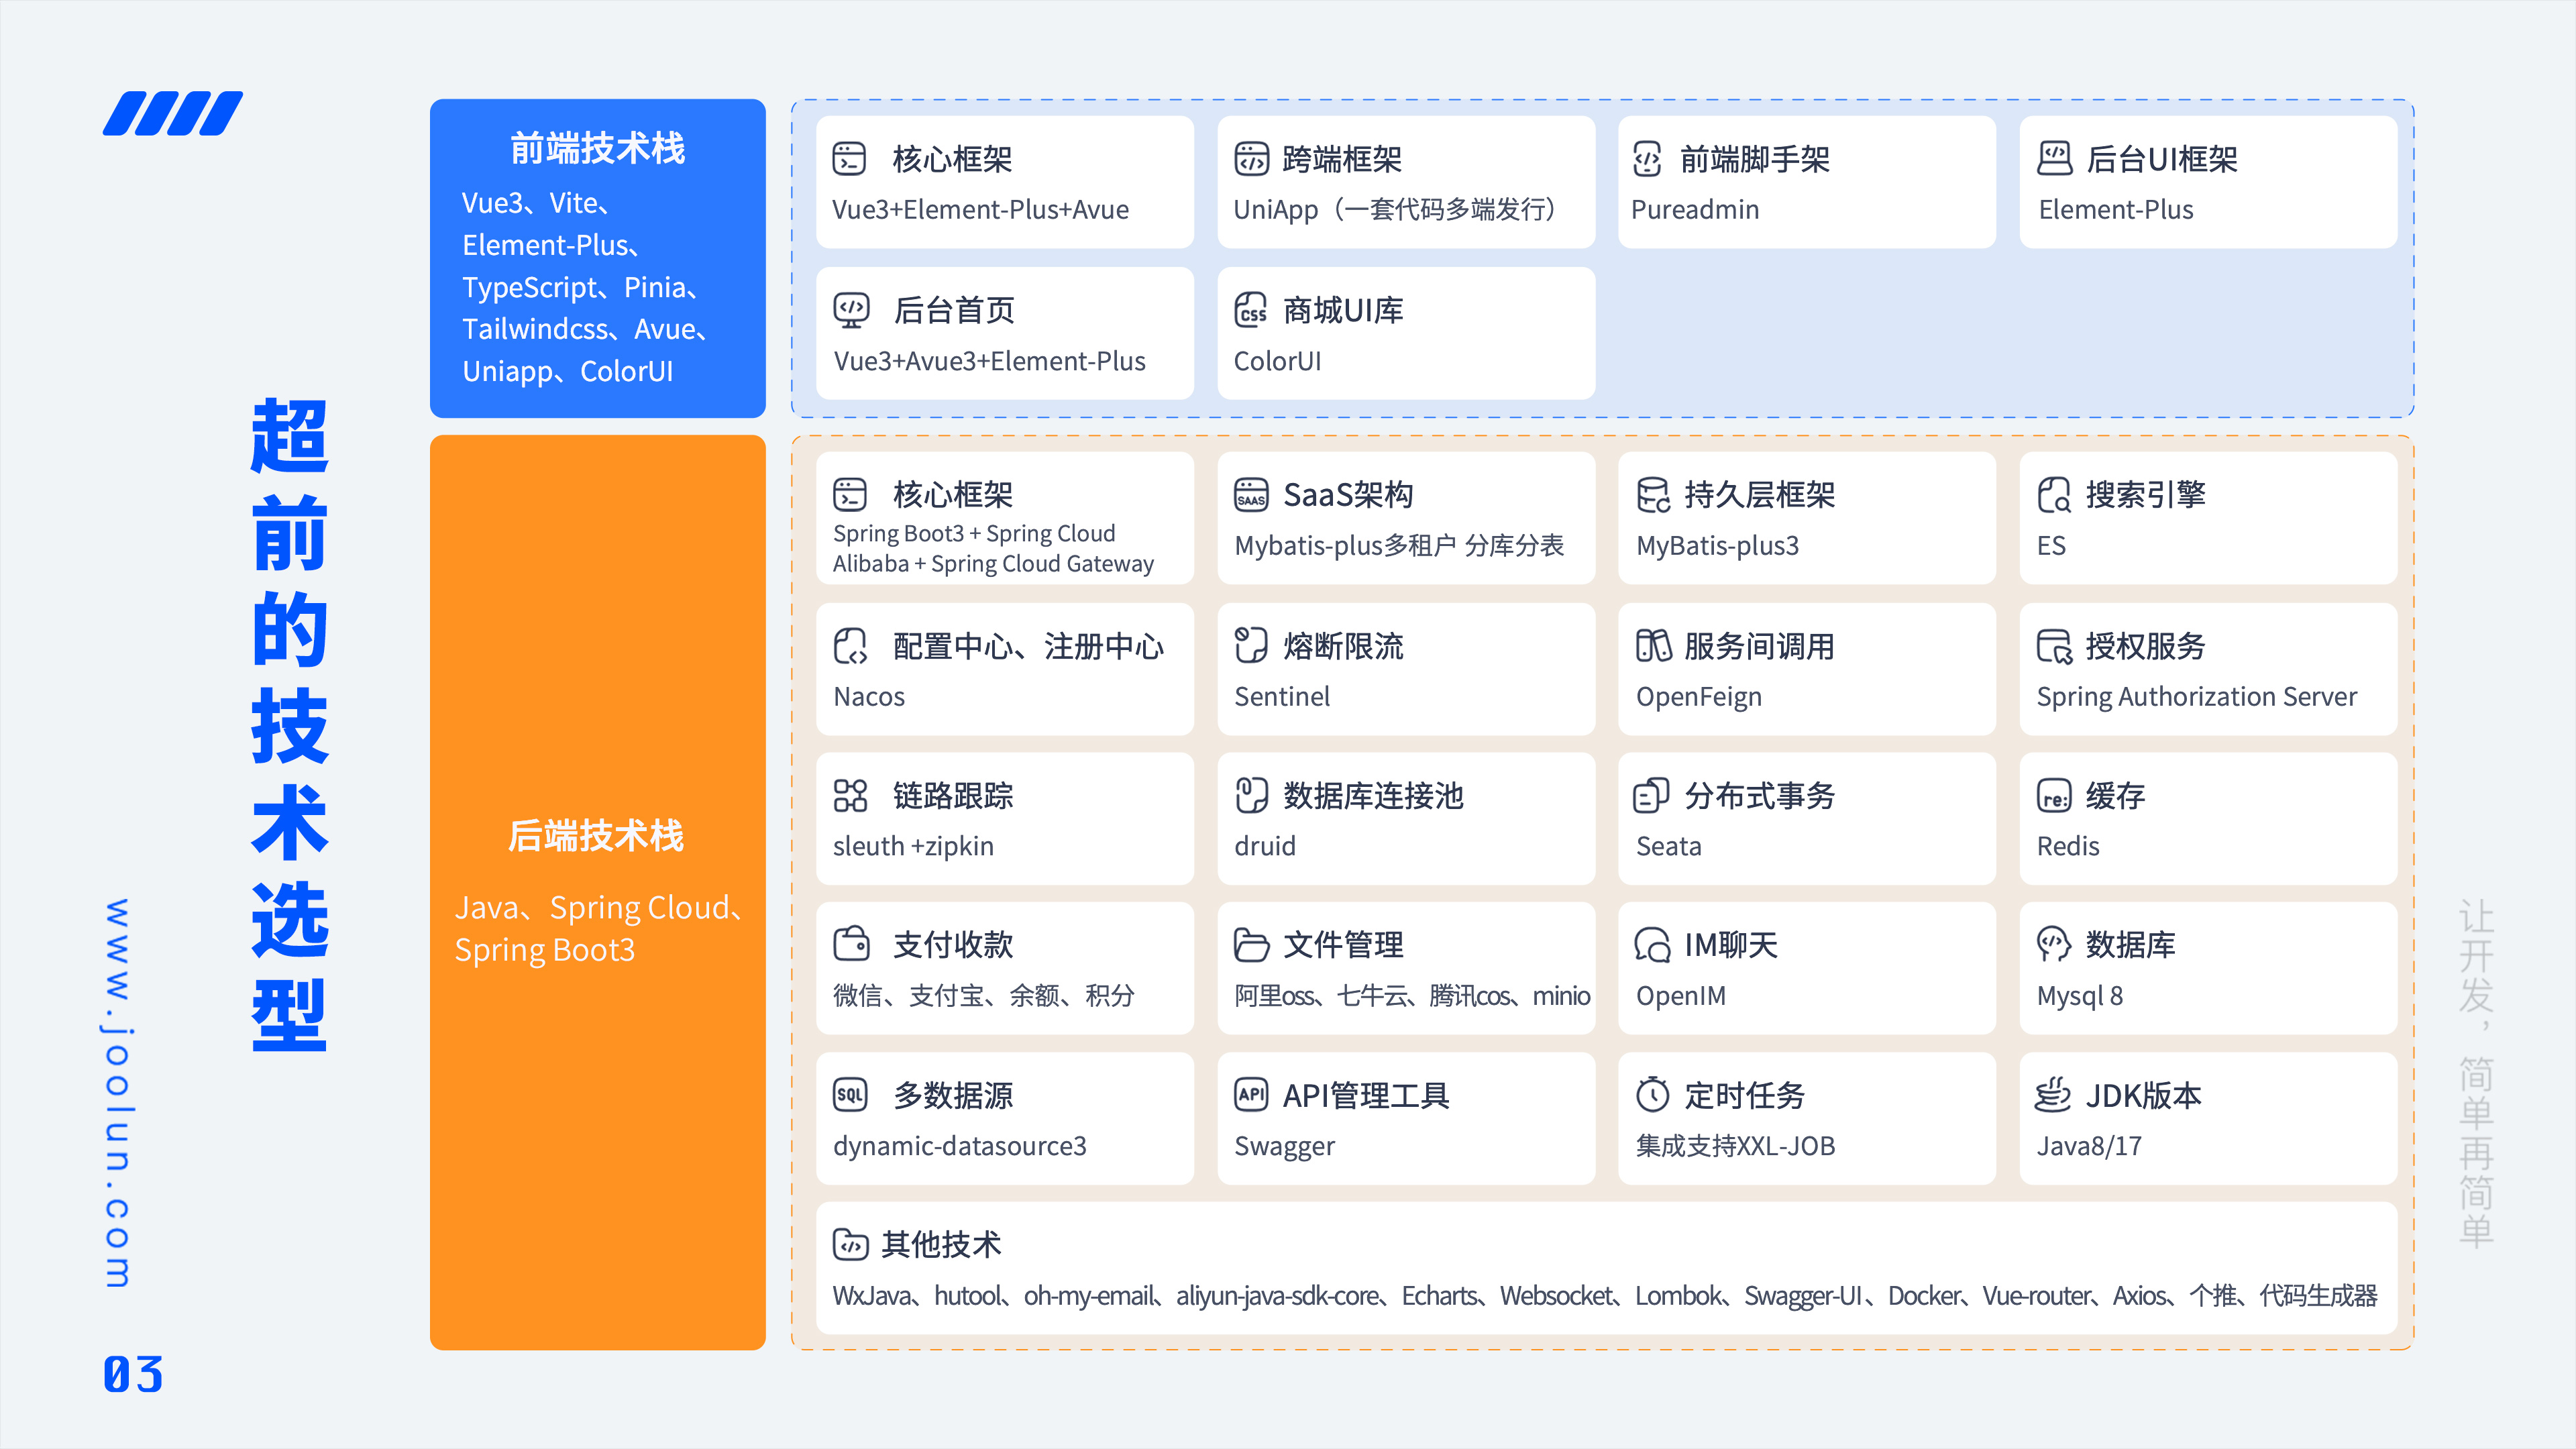Click the JDK版本 Java cup icon
Image resolution: width=2576 pixels, height=1449 pixels.
pos(2053,1094)
